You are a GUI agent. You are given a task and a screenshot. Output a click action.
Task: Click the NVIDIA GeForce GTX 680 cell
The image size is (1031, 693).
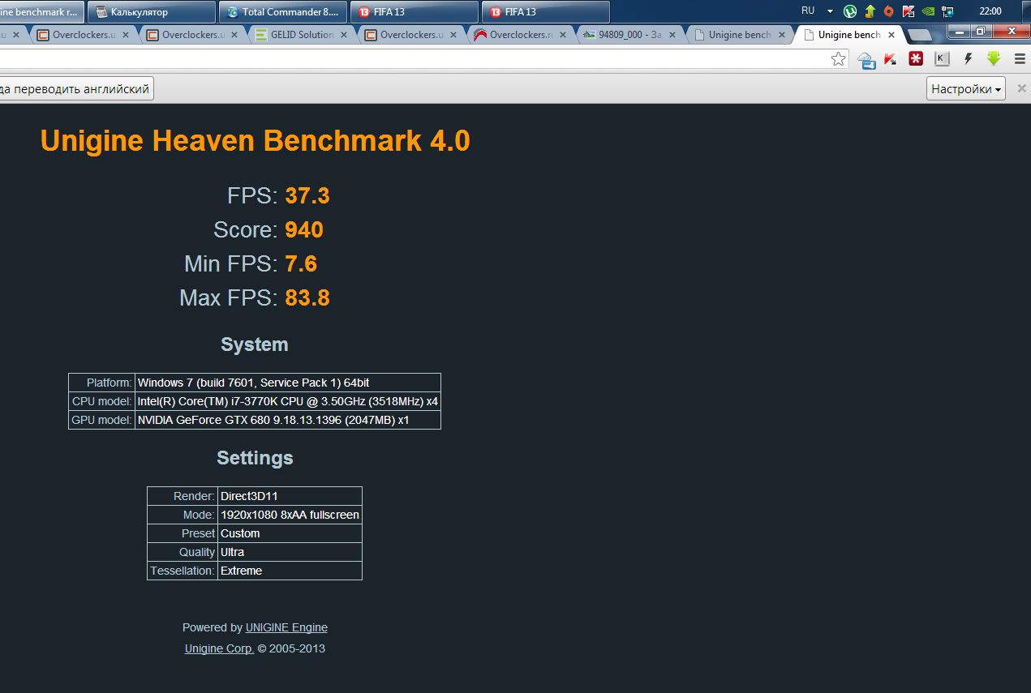[x=288, y=420]
